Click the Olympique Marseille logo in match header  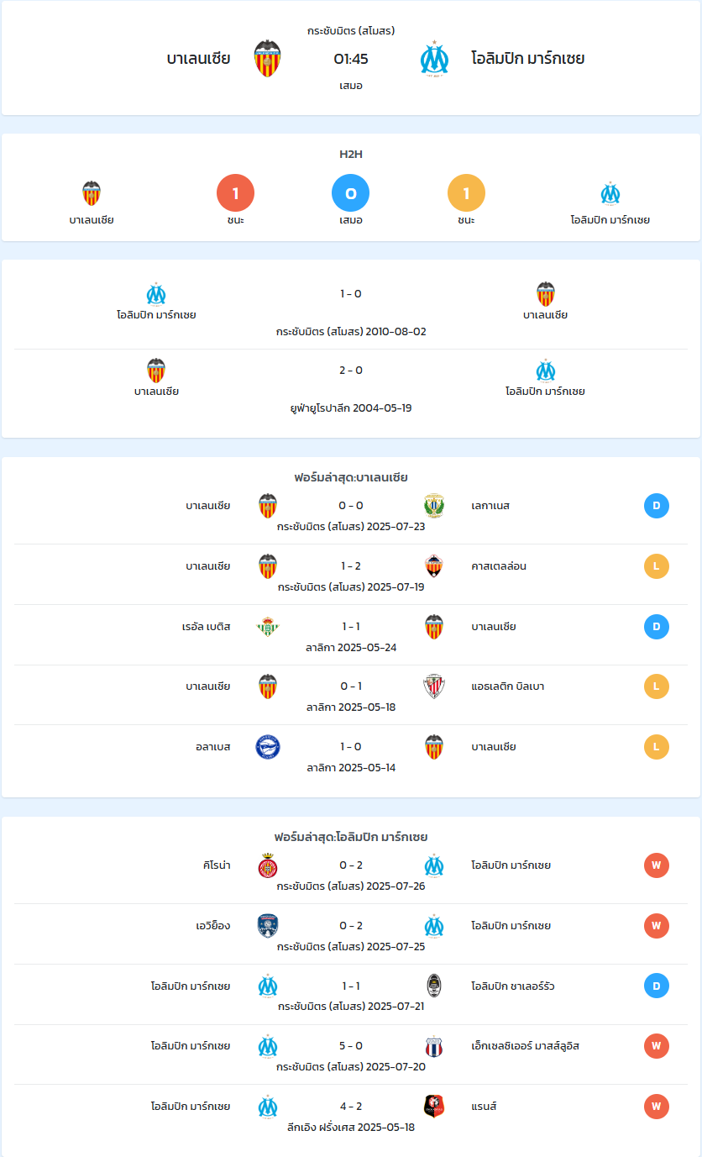pos(434,58)
